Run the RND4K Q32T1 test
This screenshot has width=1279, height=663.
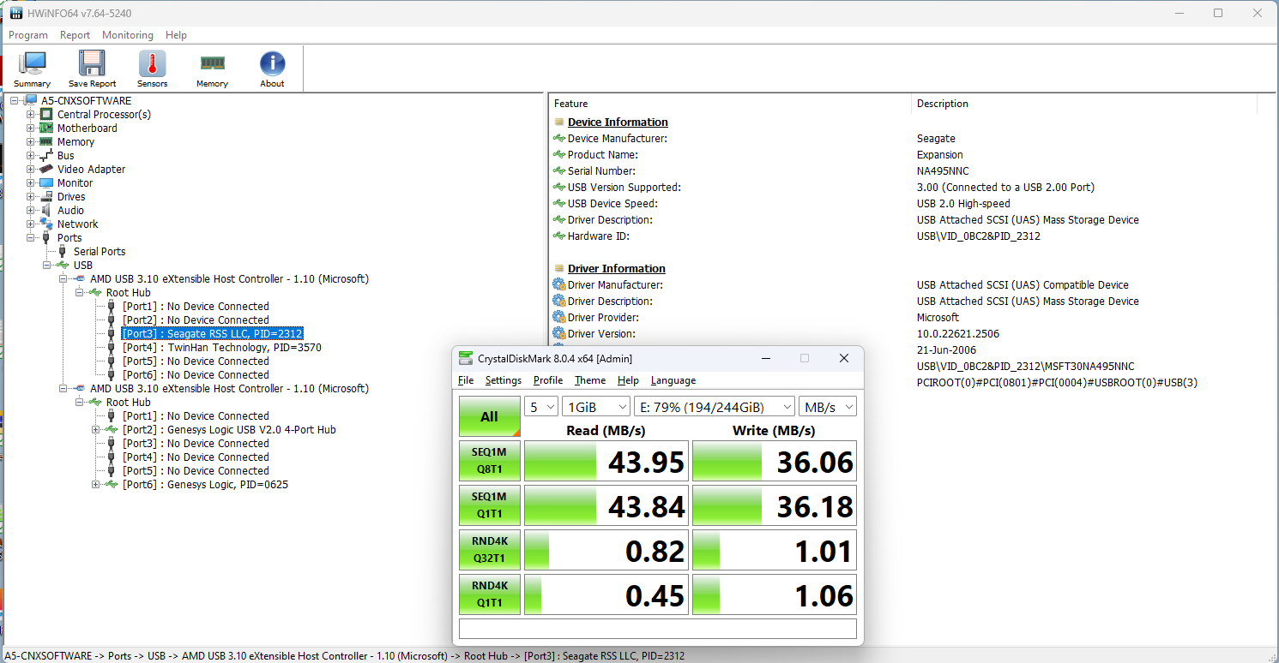tap(489, 551)
